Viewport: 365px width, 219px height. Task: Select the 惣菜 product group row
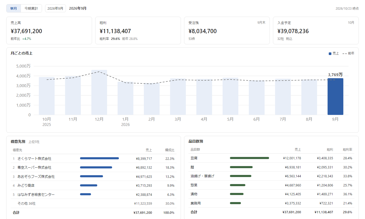(271, 185)
